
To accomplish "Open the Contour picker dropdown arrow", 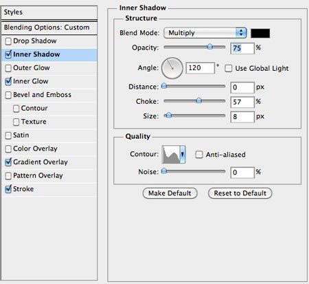I will [183, 155].
